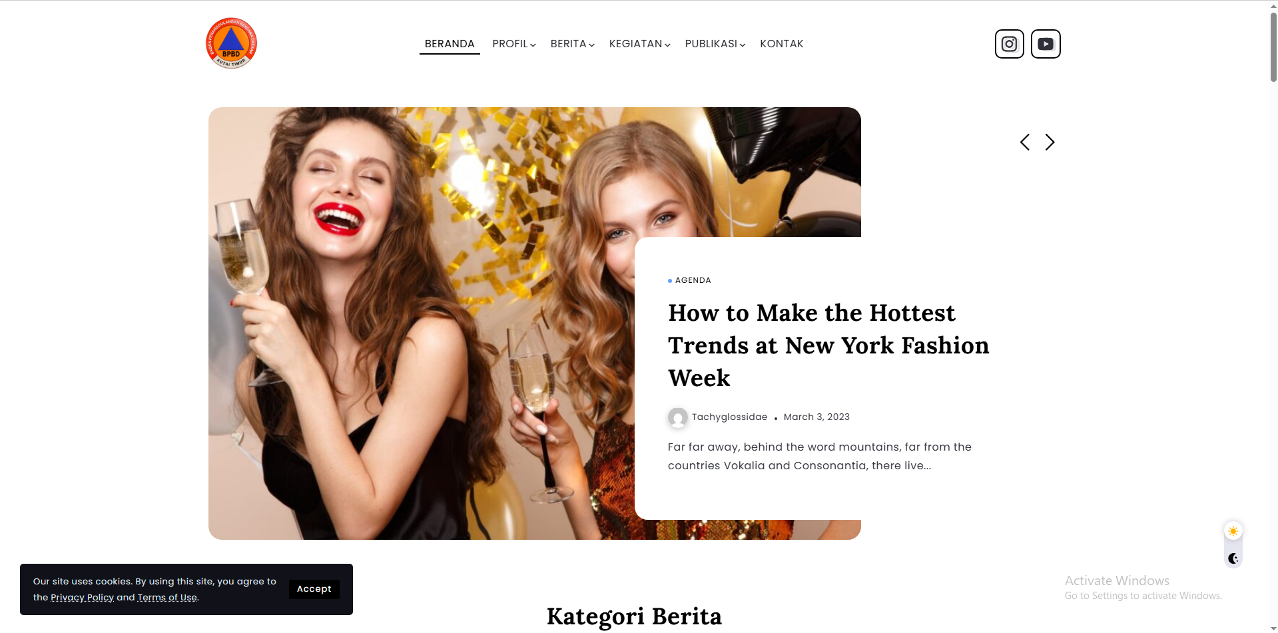
Task: Expand the PUBLIKASI dropdown menu
Action: 715,44
